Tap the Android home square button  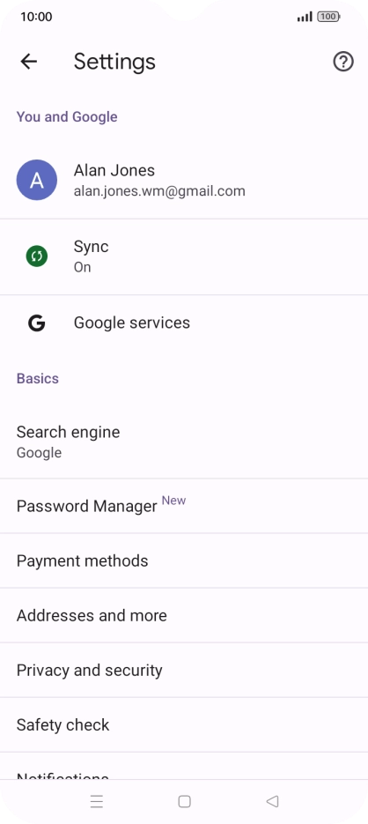(184, 801)
